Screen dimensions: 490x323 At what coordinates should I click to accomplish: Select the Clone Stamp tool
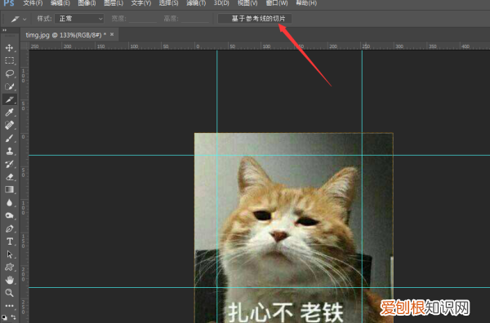(x=9, y=151)
